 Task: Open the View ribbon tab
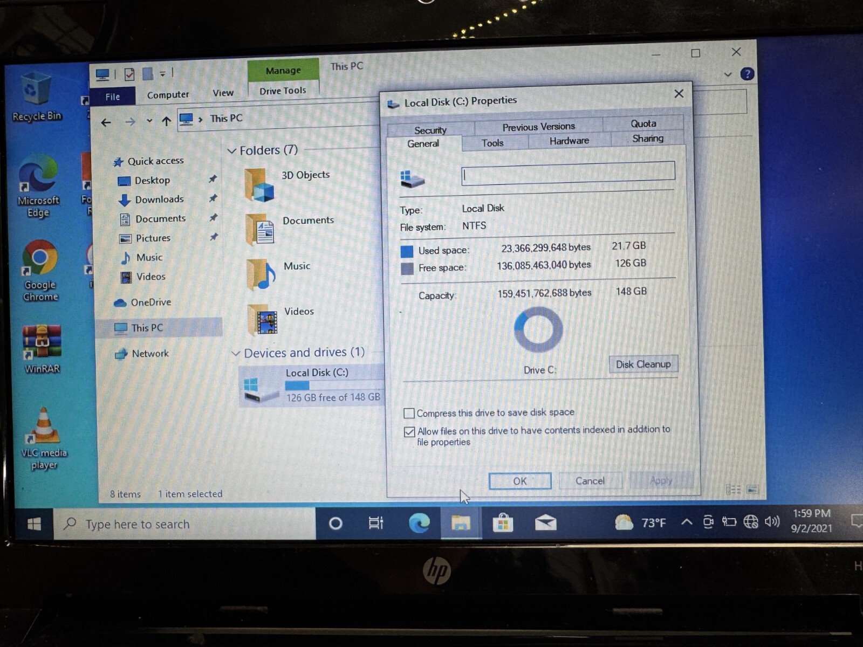coord(223,93)
